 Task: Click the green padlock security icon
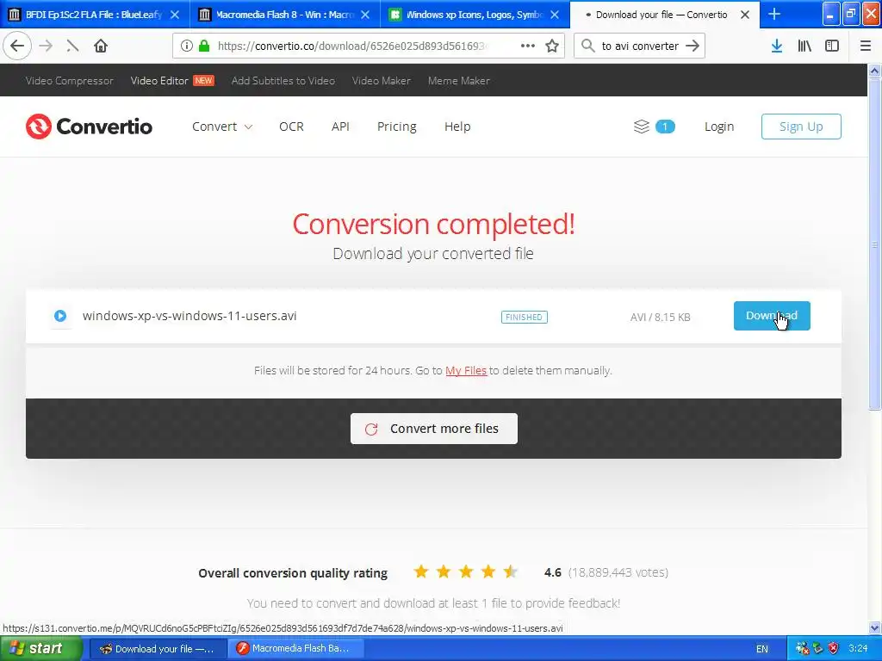click(x=204, y=46)
